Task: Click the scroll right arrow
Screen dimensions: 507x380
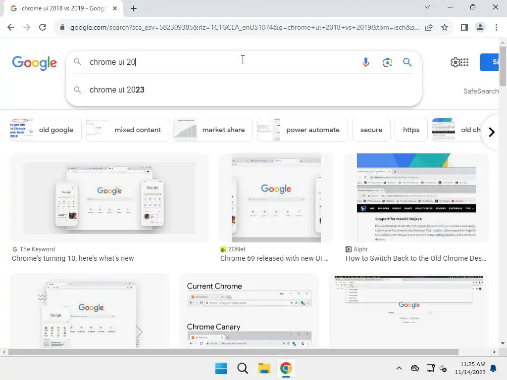Action: [x=495, y=352]
